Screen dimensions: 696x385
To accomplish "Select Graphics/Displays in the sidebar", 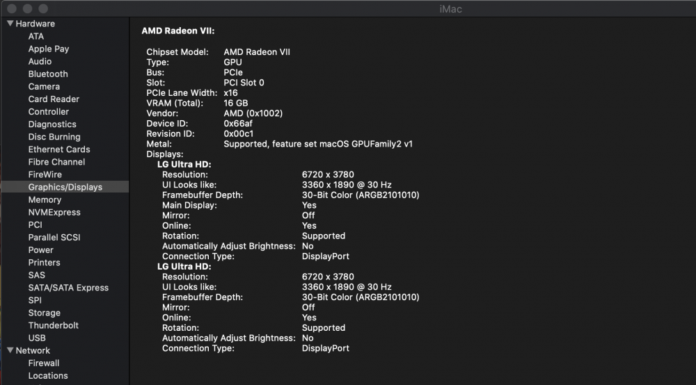I will (x=65, y=187).
